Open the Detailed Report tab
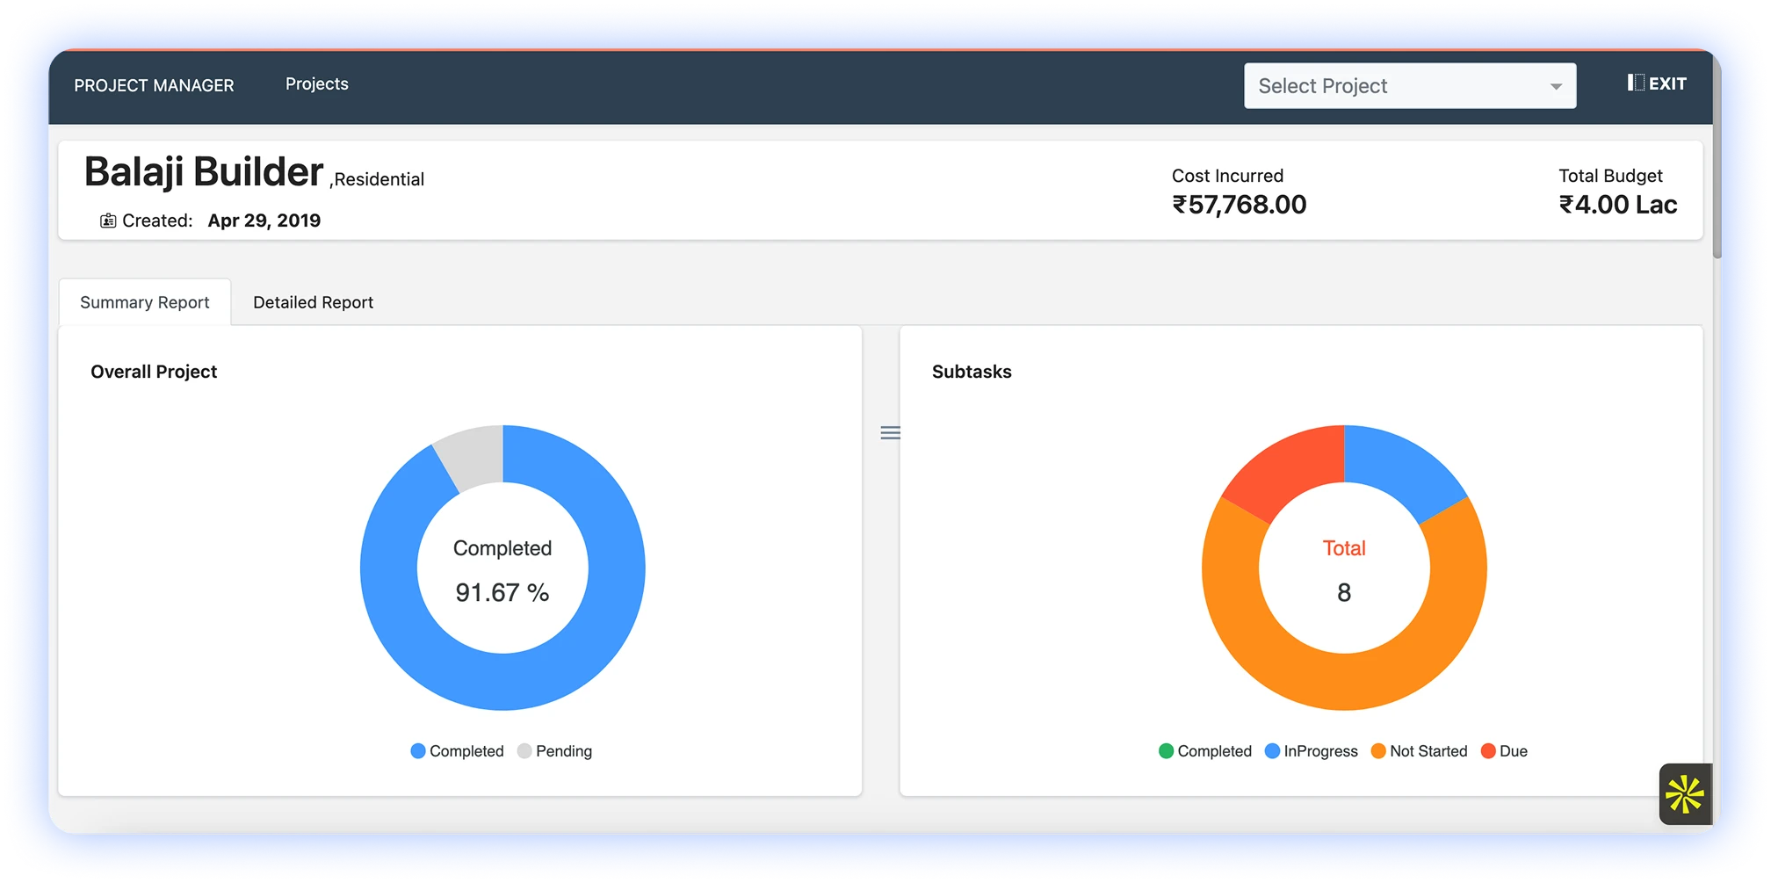The width and height of the screenshot is (1771, 883). click(313, 302)
